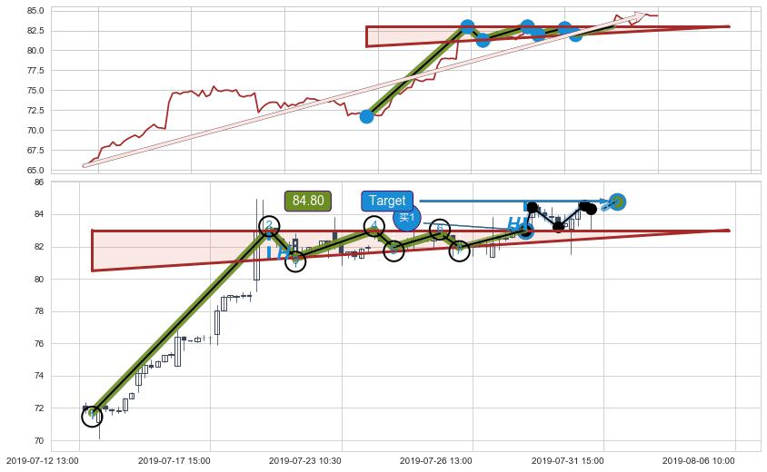The image size is (767, 472).
Task: Click the 82.5 tick on upper chart axis
Action: click(35, 31)
